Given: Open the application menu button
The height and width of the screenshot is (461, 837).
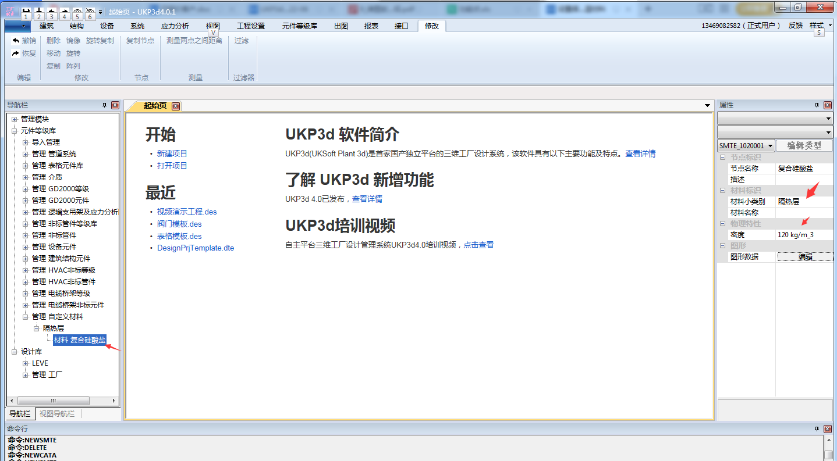Looking at the screenshot, I should [x=17, y=26].
